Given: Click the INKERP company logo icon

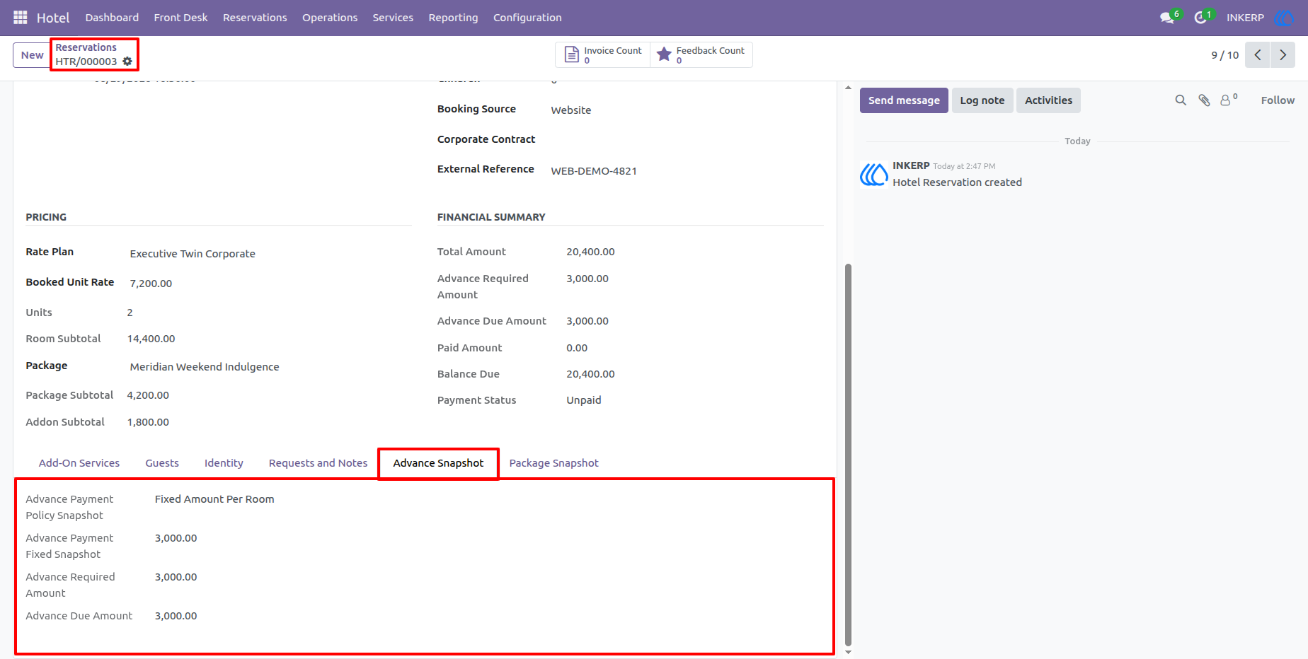Looking at the screenshot, I should pos(1284,18).
